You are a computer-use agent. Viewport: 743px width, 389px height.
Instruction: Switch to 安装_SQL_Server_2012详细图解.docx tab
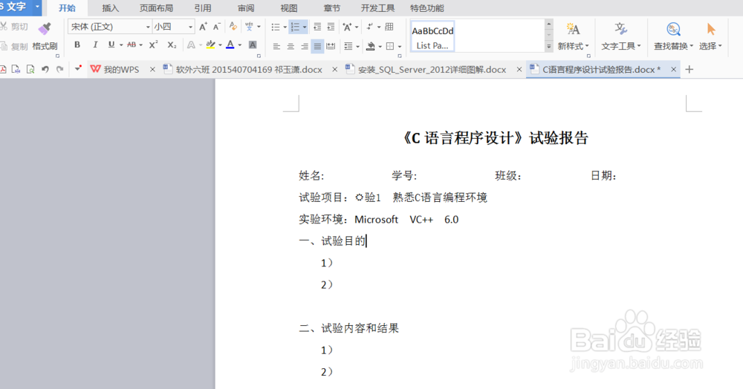pos(432,70)
